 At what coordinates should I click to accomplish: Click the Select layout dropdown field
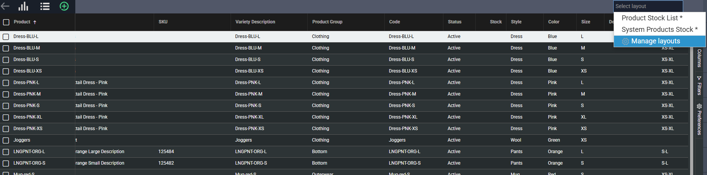pos(648,6)
